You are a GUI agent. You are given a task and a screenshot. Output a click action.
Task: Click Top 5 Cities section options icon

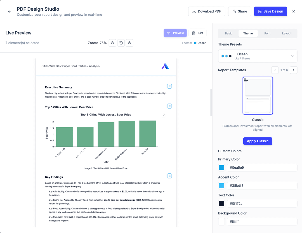pos(169,106)
